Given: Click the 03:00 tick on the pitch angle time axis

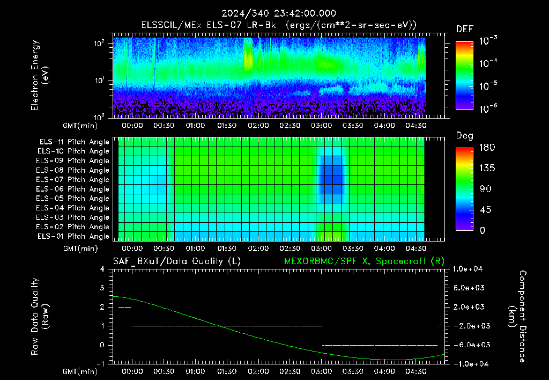Looking at the screenshot, I should [322, 249].
